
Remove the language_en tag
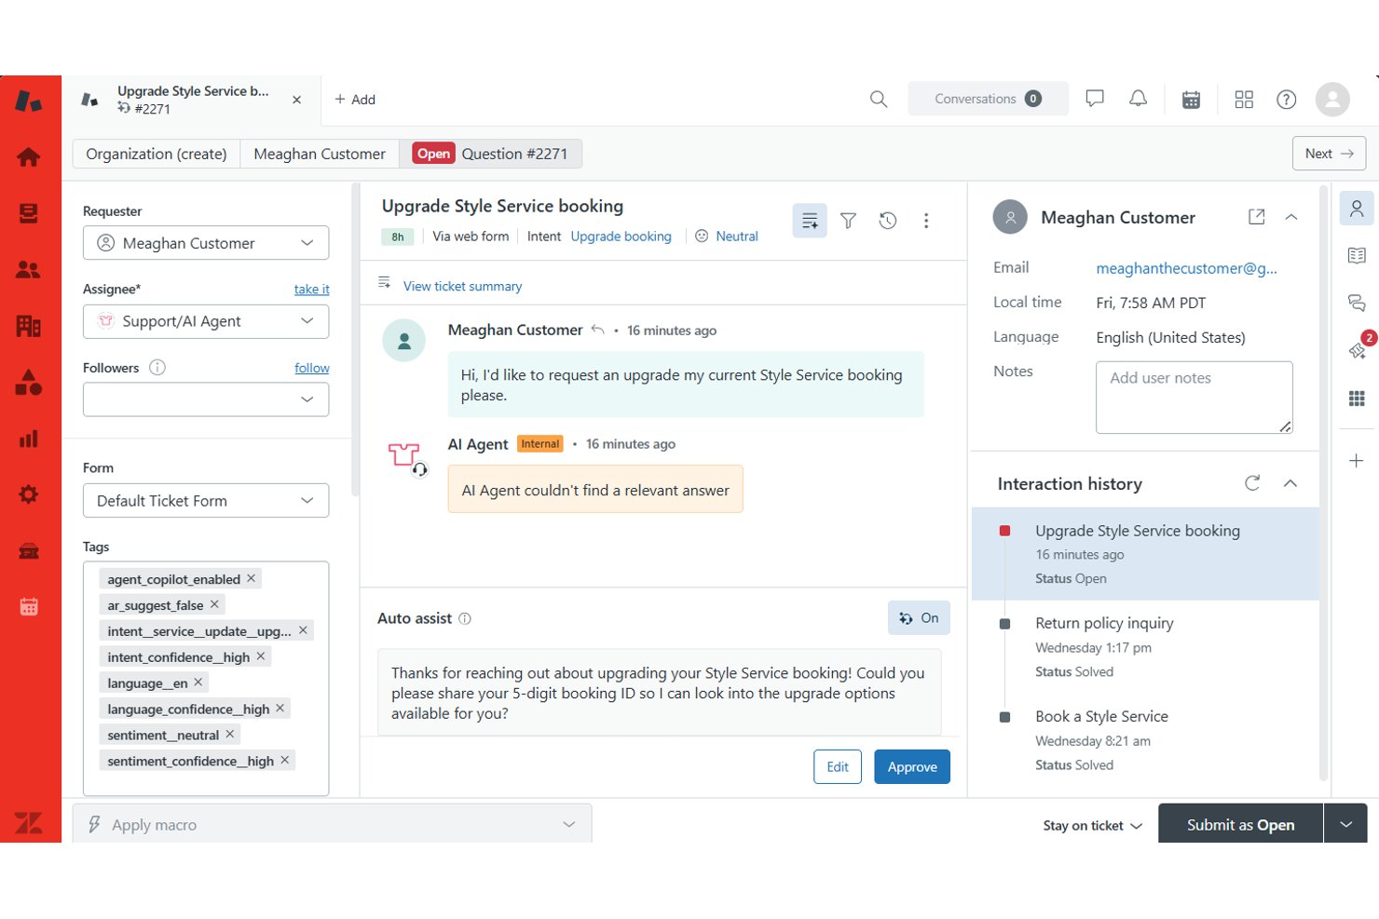pyautogui.click(x=198, y=682)
